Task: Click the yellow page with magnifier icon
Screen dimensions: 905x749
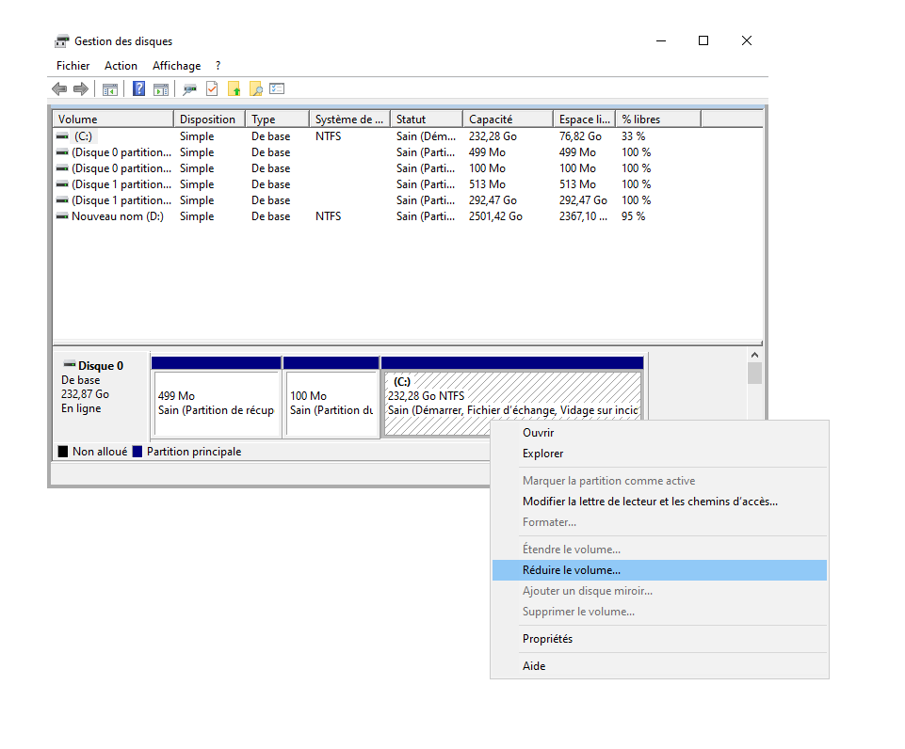Action: [255, 89]
